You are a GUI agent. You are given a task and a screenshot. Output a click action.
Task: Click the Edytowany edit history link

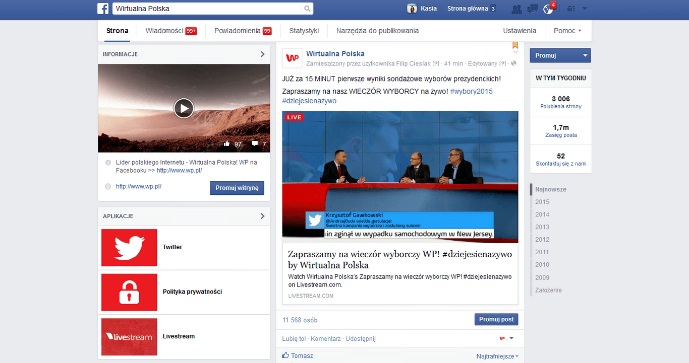coord(483,63)
